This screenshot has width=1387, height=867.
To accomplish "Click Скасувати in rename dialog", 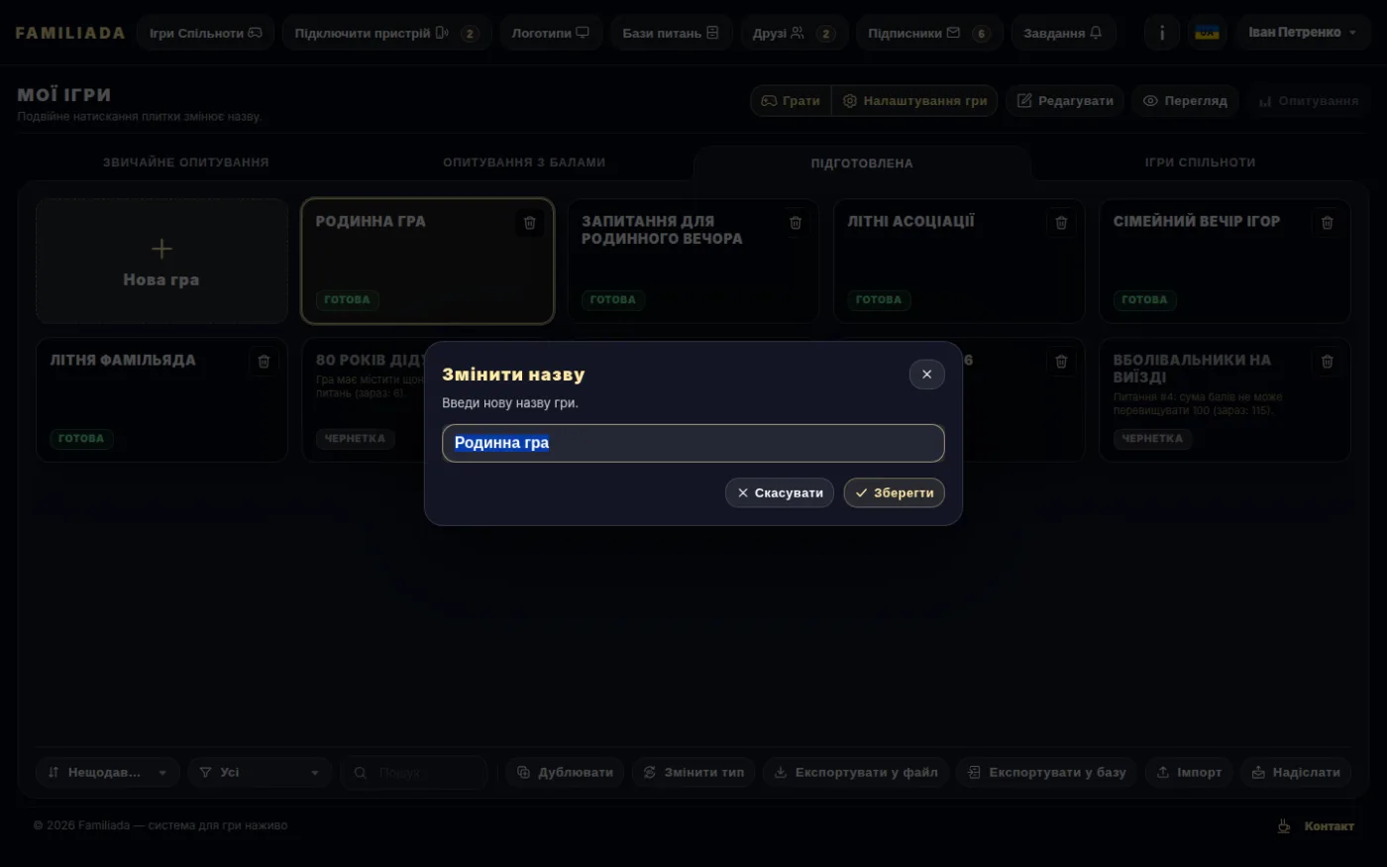I will [780, 493].
